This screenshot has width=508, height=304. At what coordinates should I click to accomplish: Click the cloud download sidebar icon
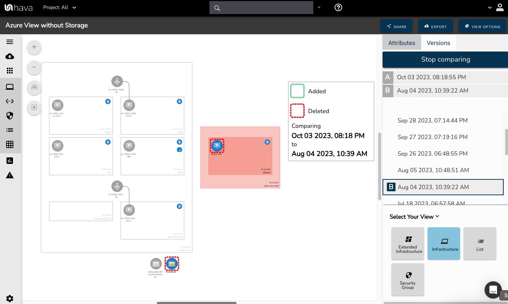click(x=10, y=57)
